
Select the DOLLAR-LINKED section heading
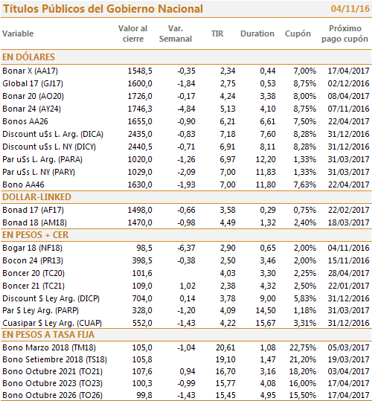[x=36, y=197]
